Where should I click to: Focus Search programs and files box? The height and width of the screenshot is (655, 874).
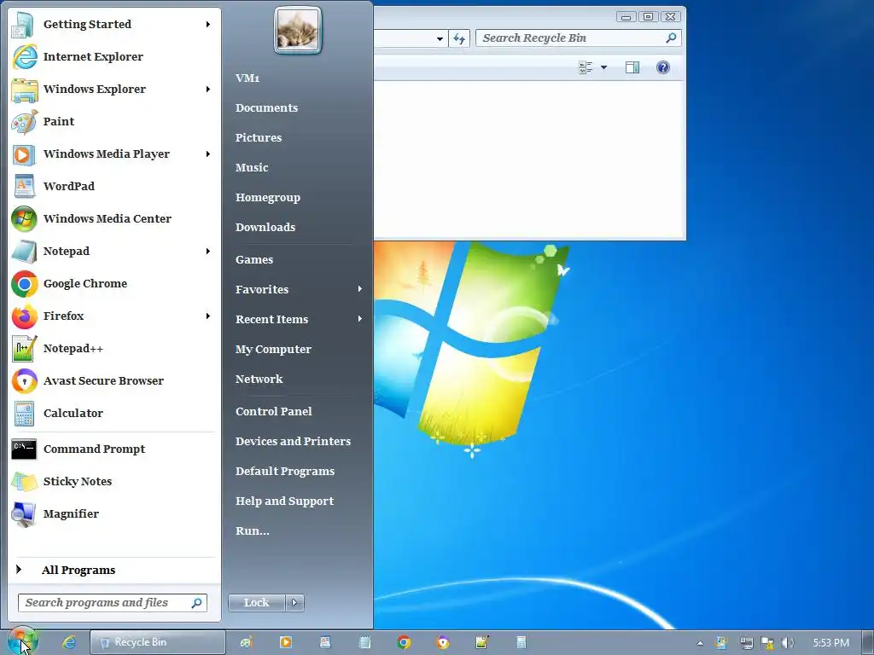[x=113, y=603]
